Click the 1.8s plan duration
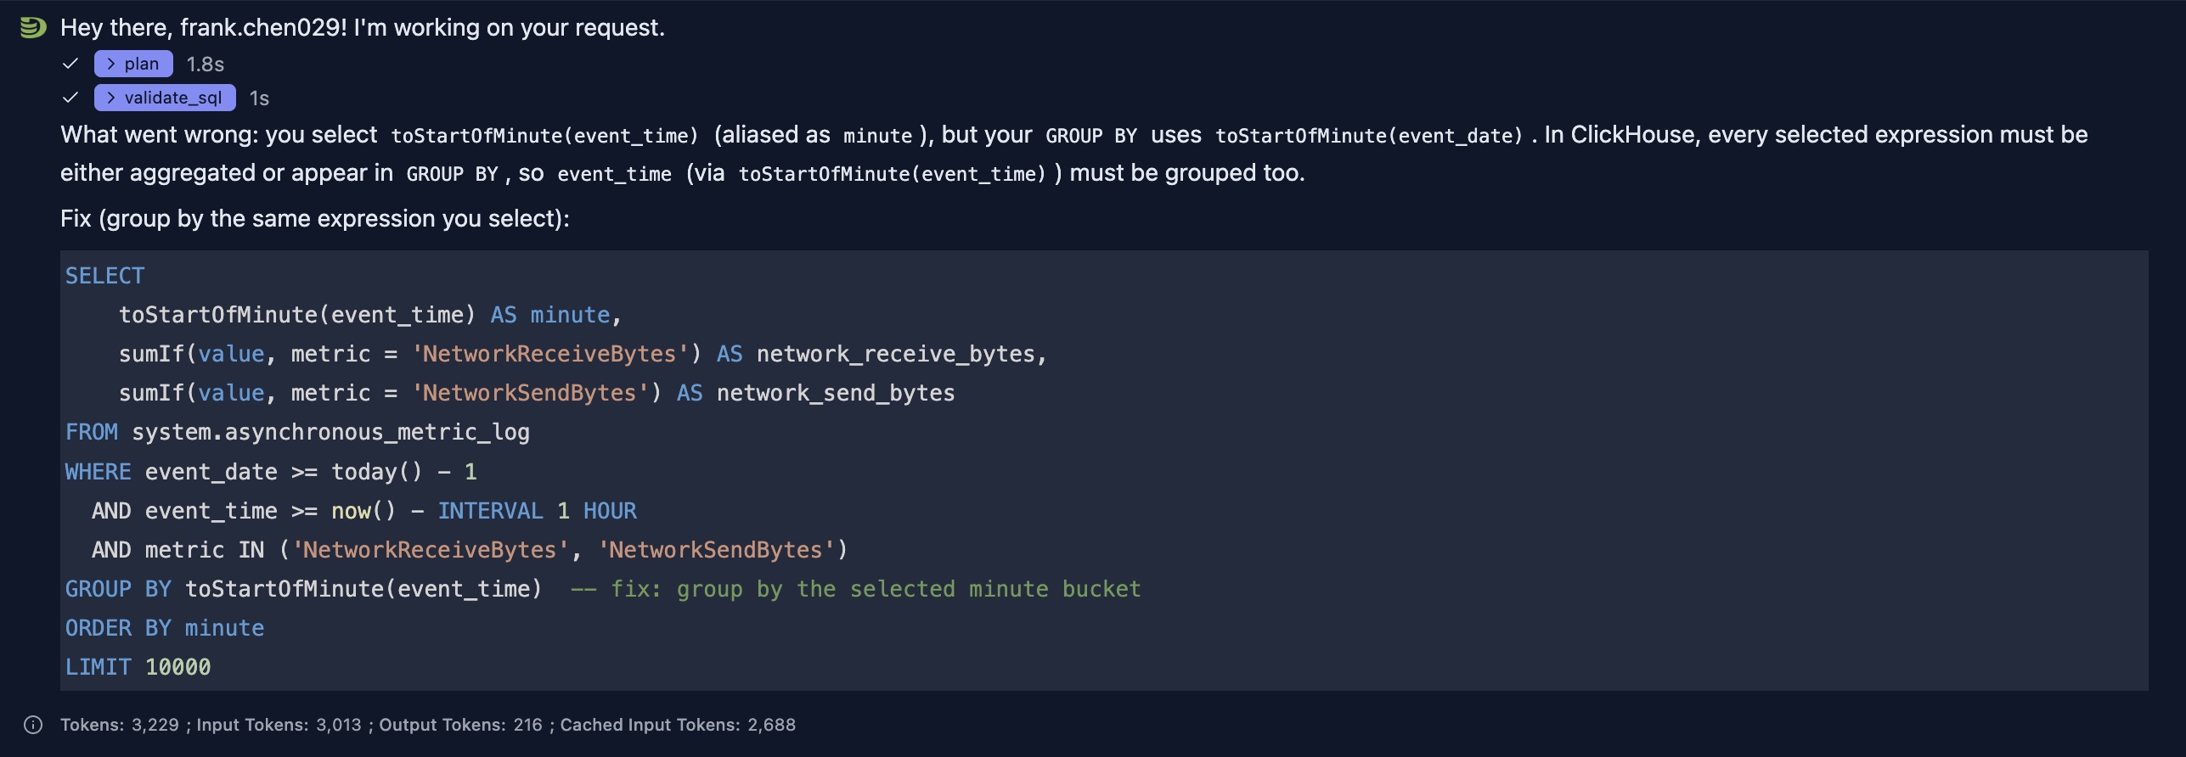Screen dimensions: 2186x757 point(205,64)
